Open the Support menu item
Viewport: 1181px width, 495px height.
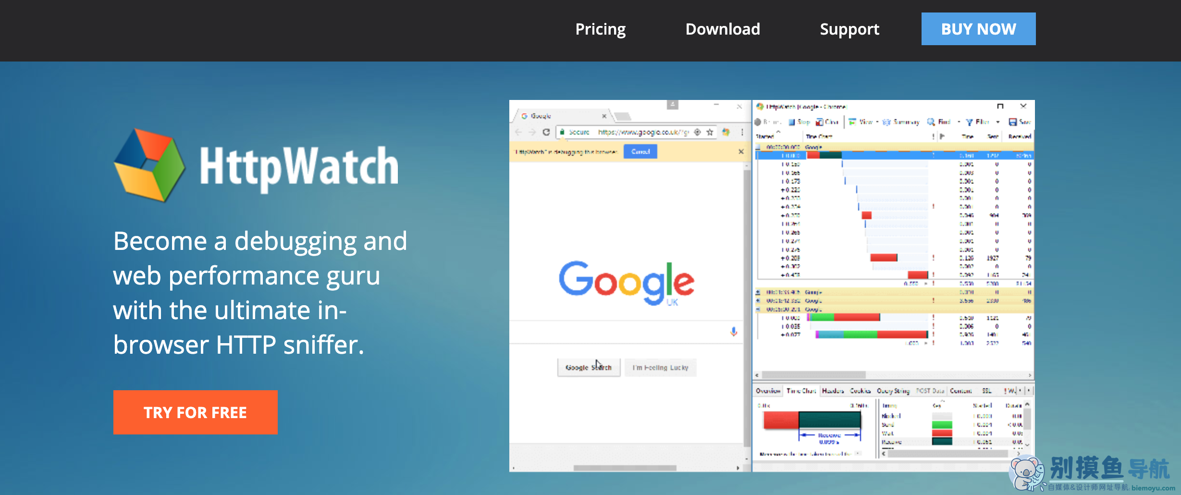point(849,29)
